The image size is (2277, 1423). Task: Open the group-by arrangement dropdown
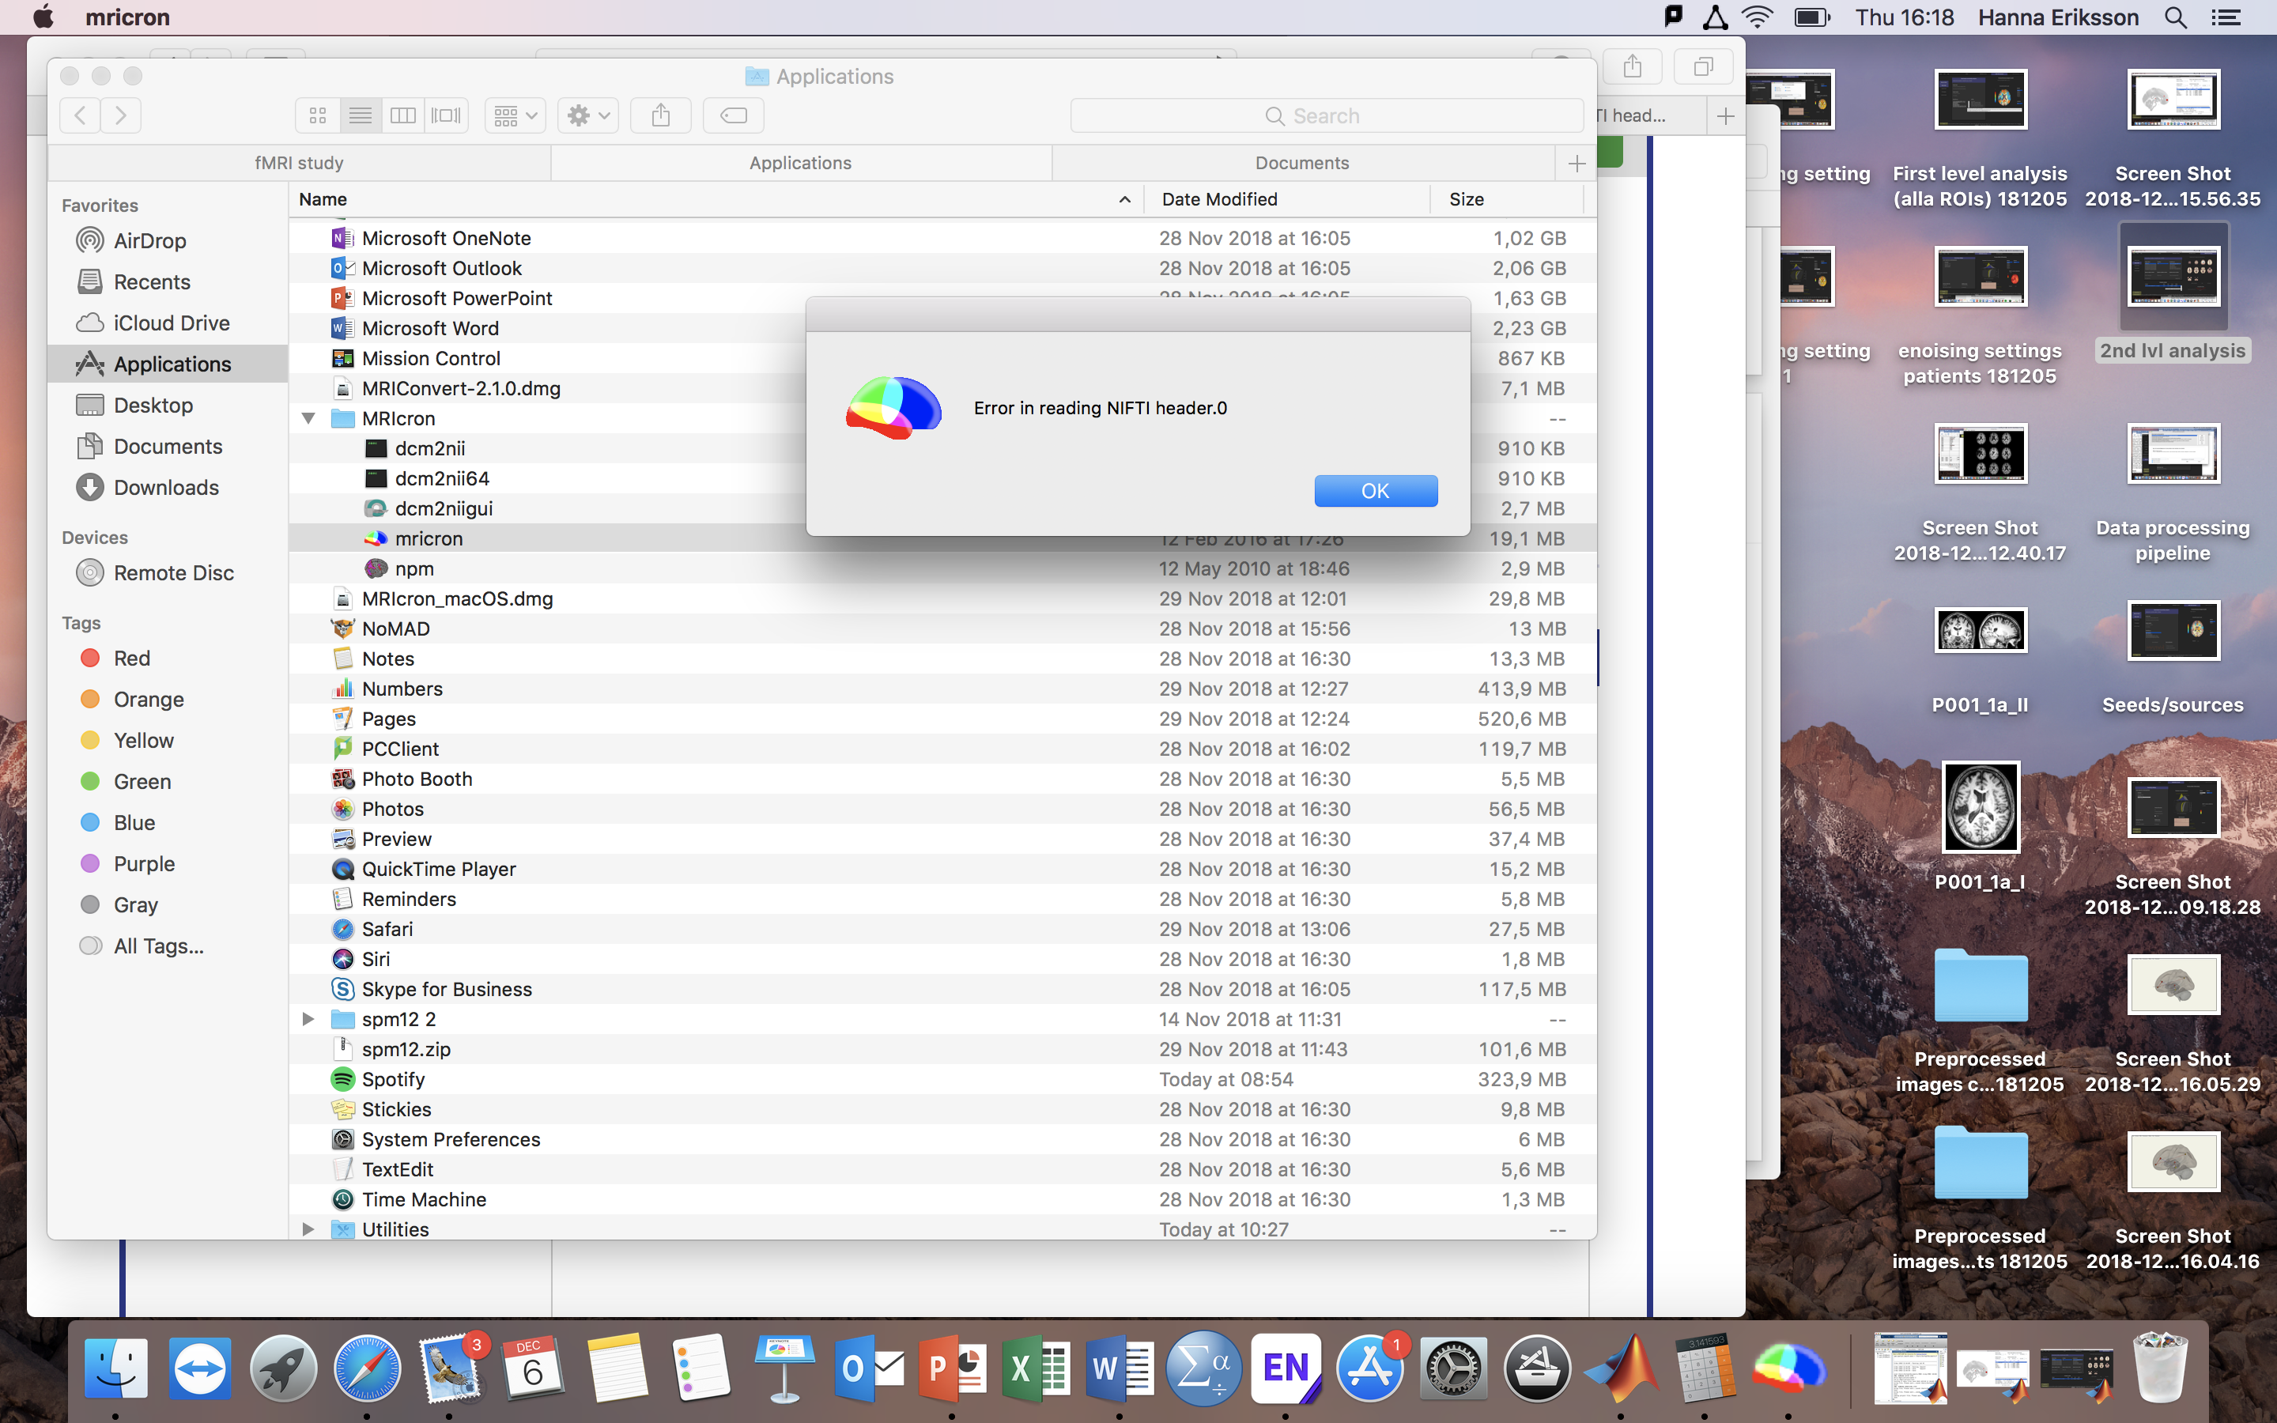pos(515,115)
